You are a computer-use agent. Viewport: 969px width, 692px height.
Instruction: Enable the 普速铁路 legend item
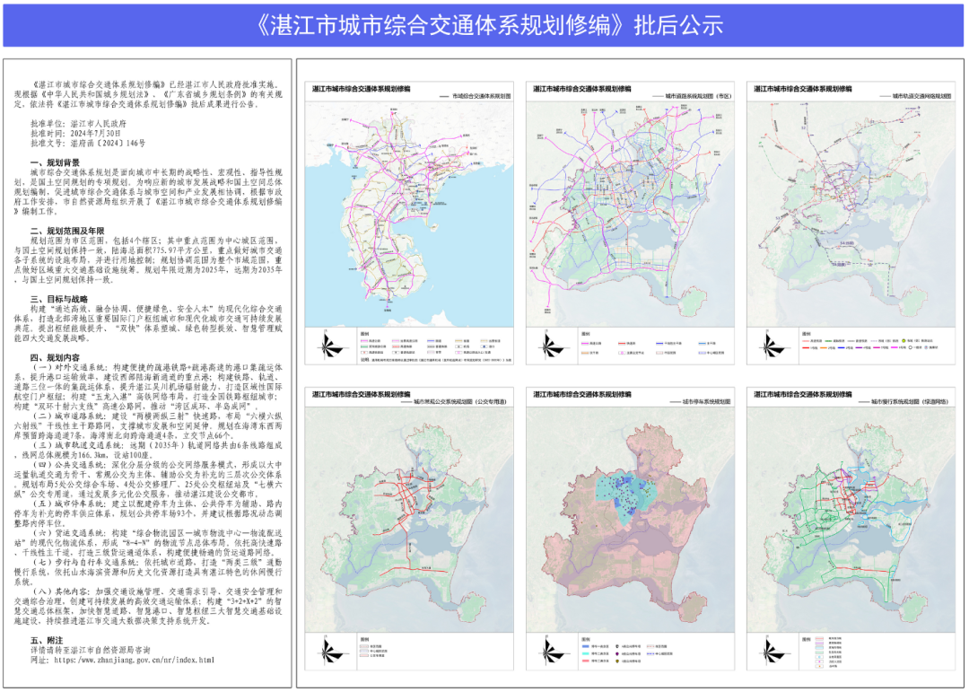click(x=429, y=346)
